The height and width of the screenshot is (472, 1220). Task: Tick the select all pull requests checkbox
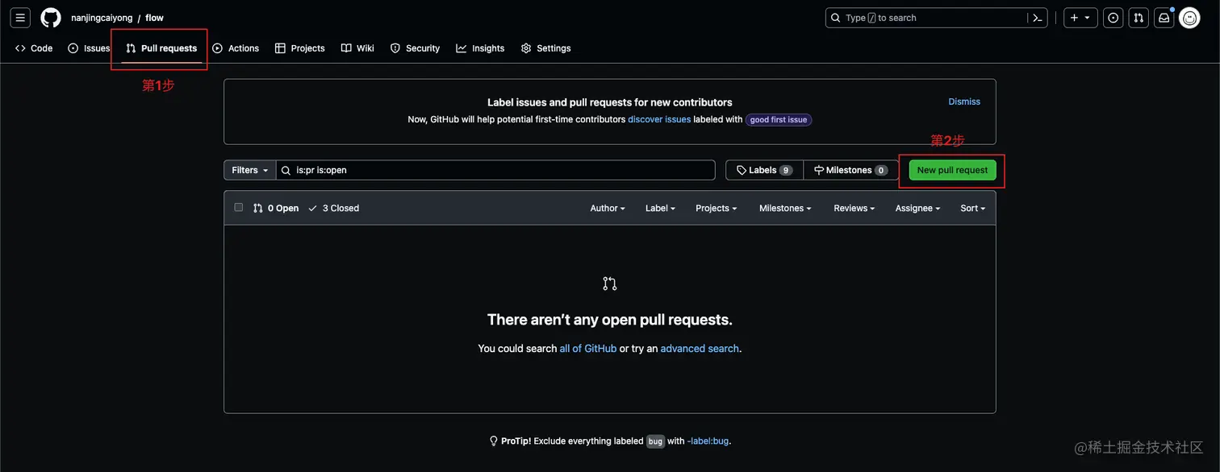(x=239, y=207)
